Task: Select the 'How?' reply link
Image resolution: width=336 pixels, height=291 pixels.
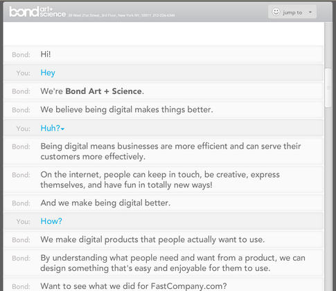Action: tap(51, 221)
